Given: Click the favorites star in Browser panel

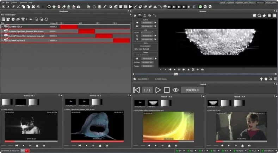Looking at the screenshot, I should pyautogui.click(x=264, y=15).
